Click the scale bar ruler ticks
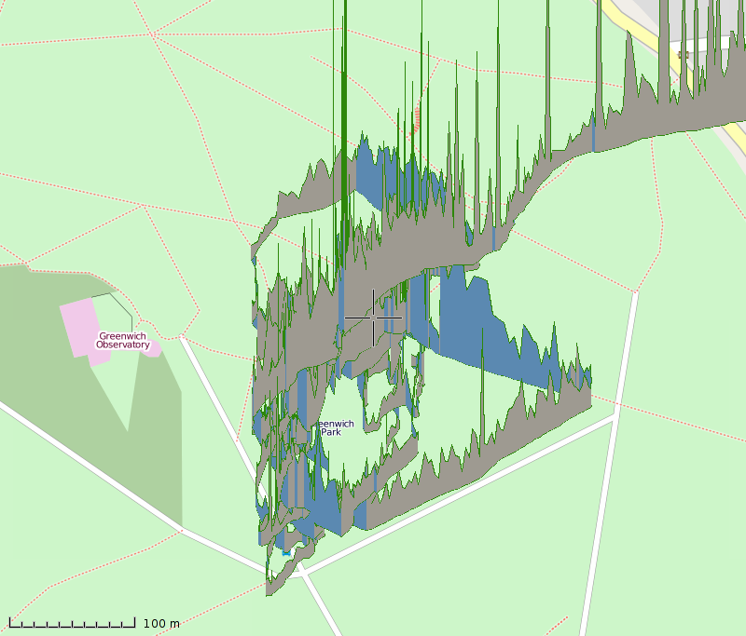746x636 pixels. [x=73, y=623]
